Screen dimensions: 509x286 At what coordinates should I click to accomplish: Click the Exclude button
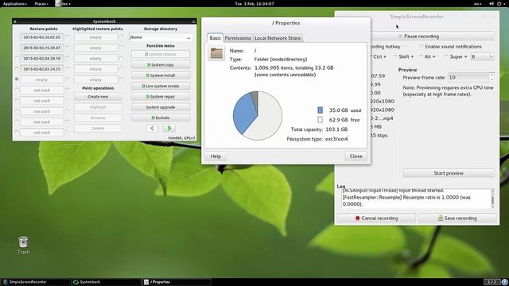(x=161, y=118)
